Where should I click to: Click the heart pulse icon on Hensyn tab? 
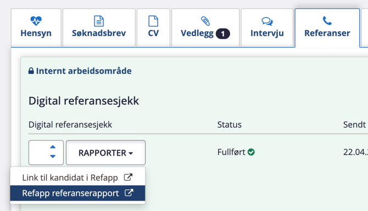[36, 21]
